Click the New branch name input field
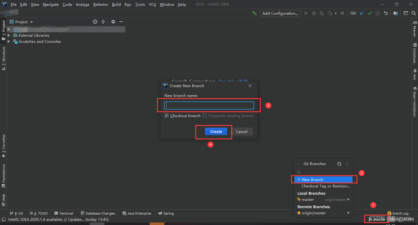Screen dimensions: 418x225 coord(209,105)
